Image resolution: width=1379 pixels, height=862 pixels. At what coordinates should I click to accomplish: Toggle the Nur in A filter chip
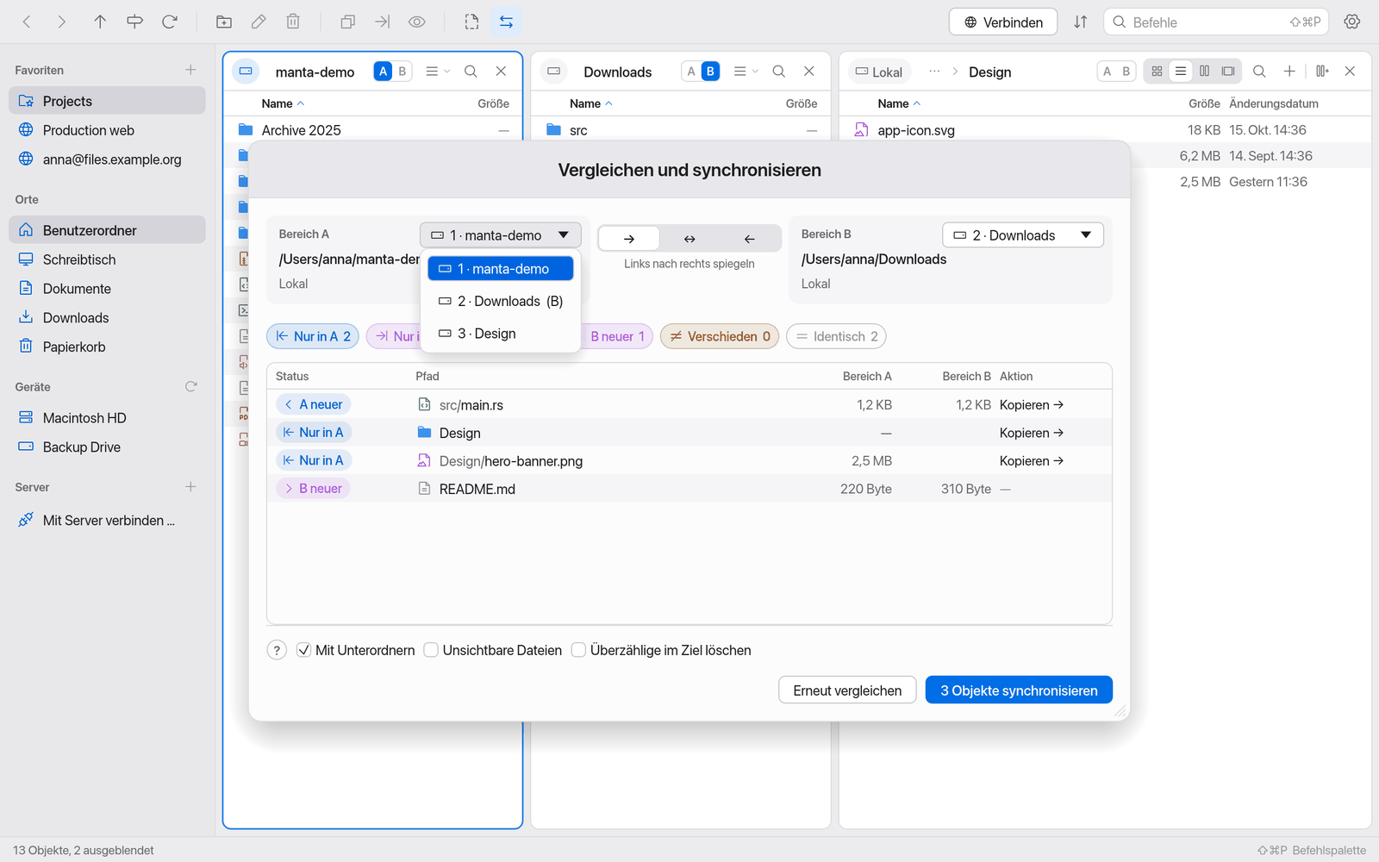313,336
